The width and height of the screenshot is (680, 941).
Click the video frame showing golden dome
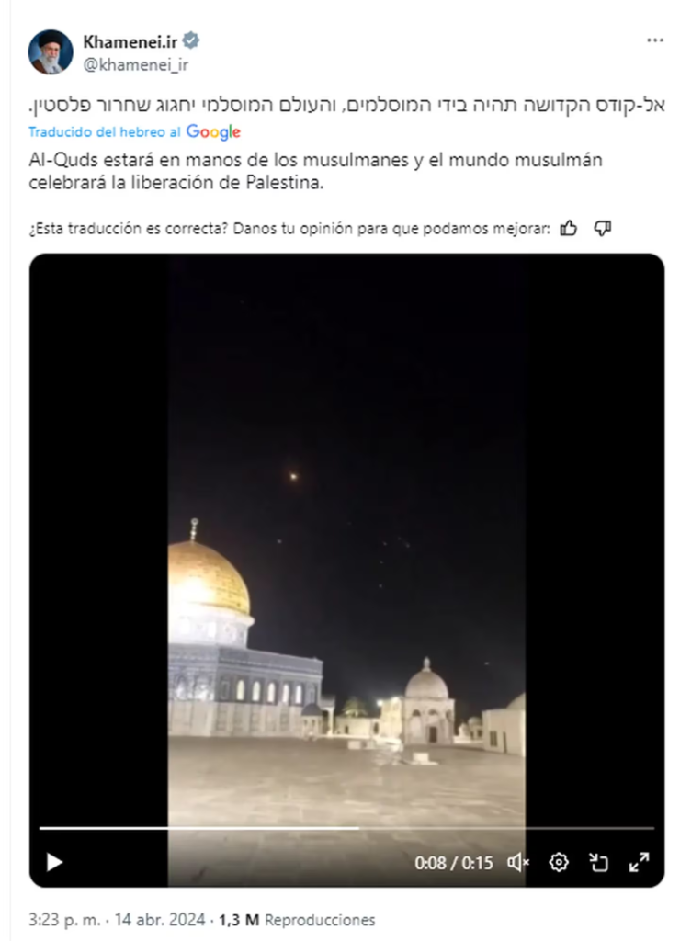pos(347,540)
